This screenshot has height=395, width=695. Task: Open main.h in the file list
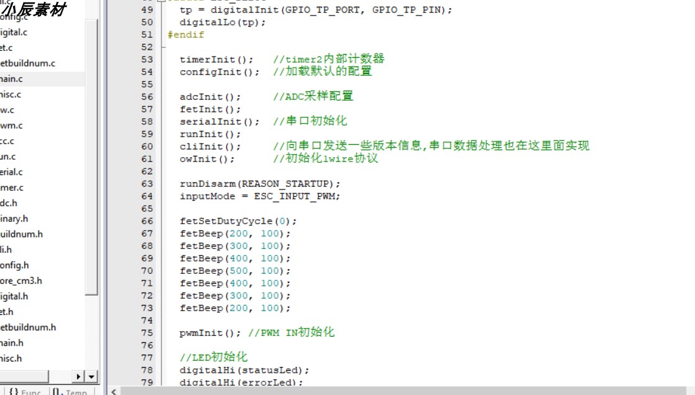click(12, 343)
